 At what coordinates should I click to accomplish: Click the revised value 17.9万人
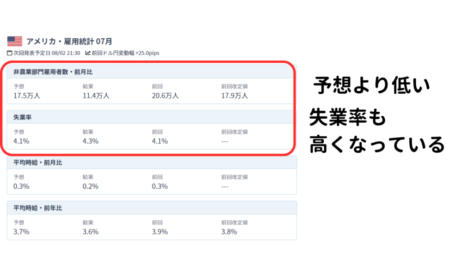pyautogui.click(x=235, y=96)
